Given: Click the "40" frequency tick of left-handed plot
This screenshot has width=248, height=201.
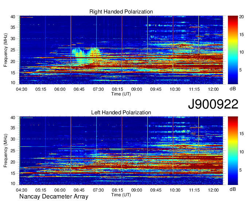Looking at the screenshot, I should tap(13, 117).
